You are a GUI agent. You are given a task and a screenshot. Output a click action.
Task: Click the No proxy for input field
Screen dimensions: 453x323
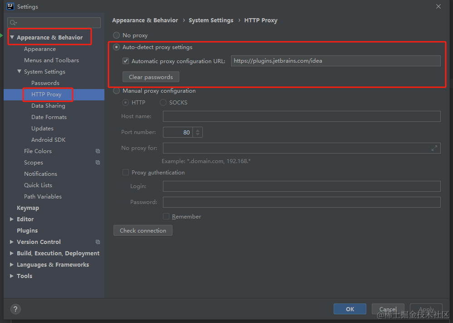[301, 148]
